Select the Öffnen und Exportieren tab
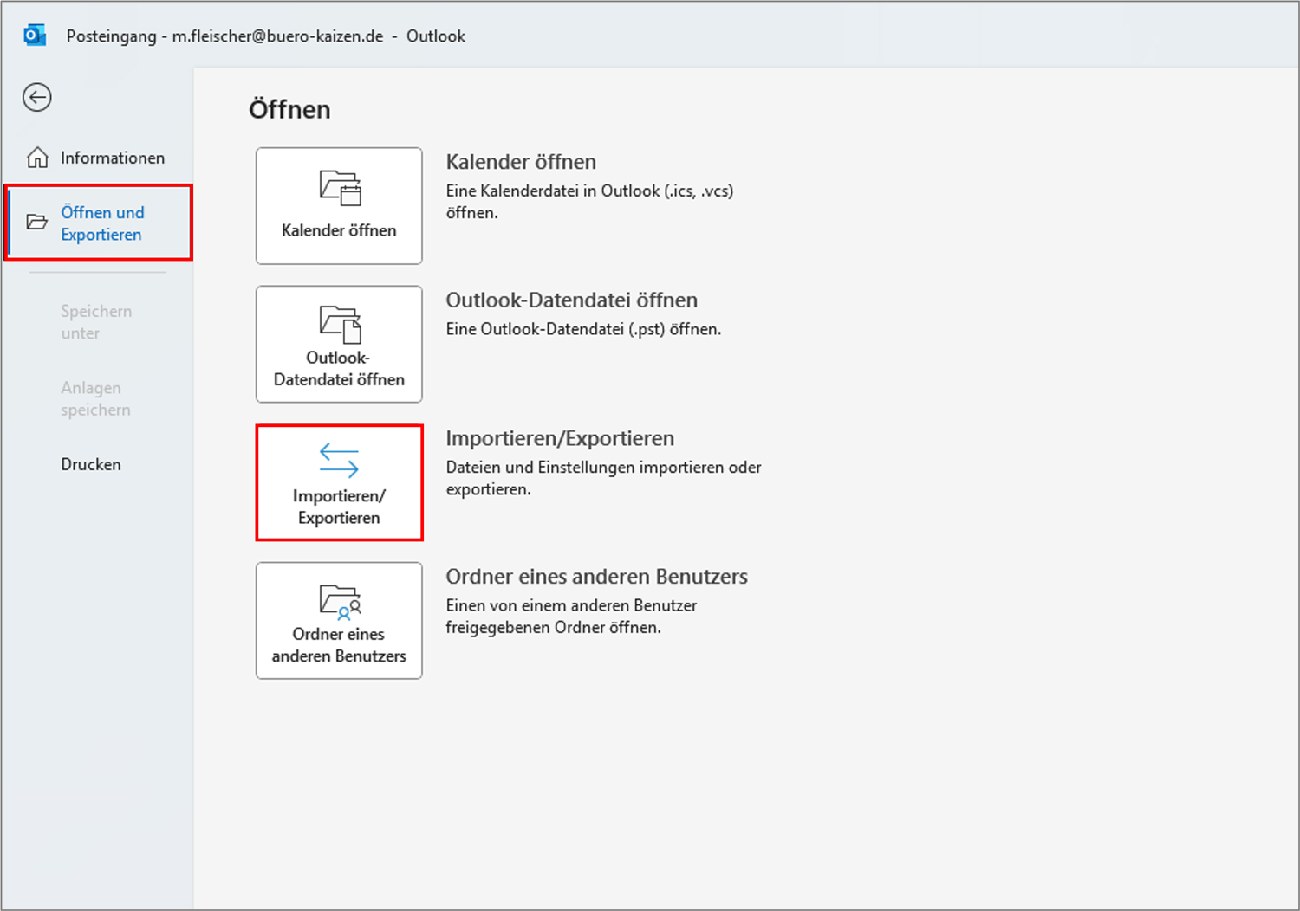 102,223
